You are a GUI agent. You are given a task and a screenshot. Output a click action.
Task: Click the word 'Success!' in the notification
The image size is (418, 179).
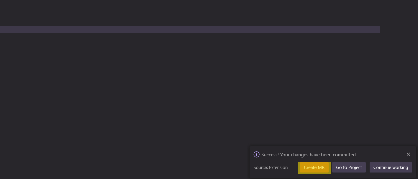coord(270,155)
